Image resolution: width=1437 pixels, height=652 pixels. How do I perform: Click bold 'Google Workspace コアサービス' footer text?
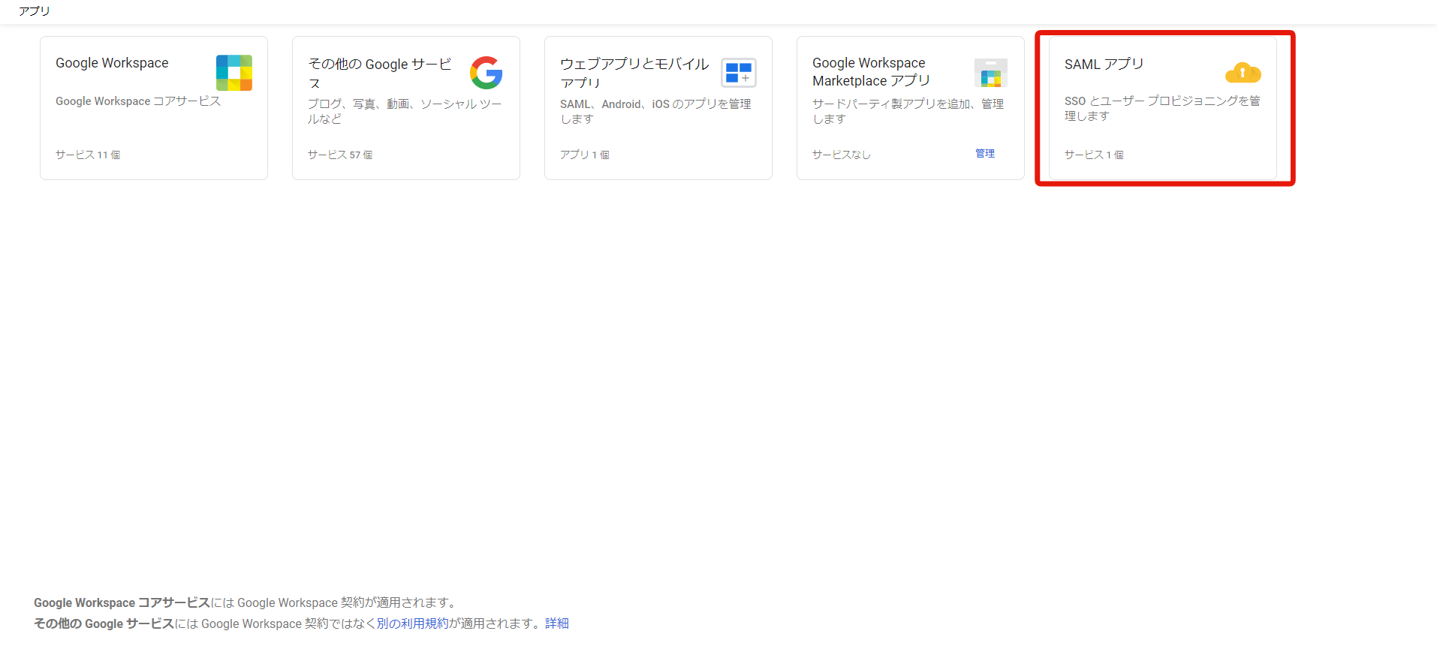(122, 602)
